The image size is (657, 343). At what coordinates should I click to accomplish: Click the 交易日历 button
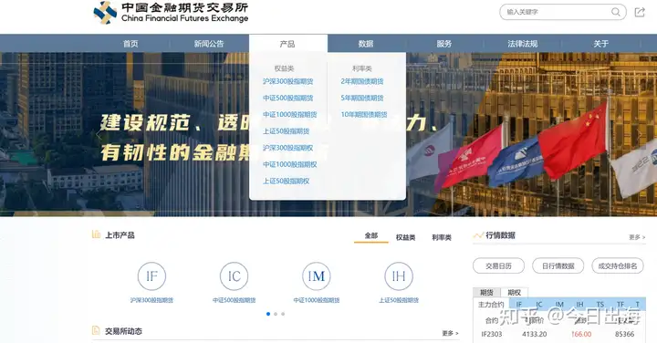click(498, 266)
